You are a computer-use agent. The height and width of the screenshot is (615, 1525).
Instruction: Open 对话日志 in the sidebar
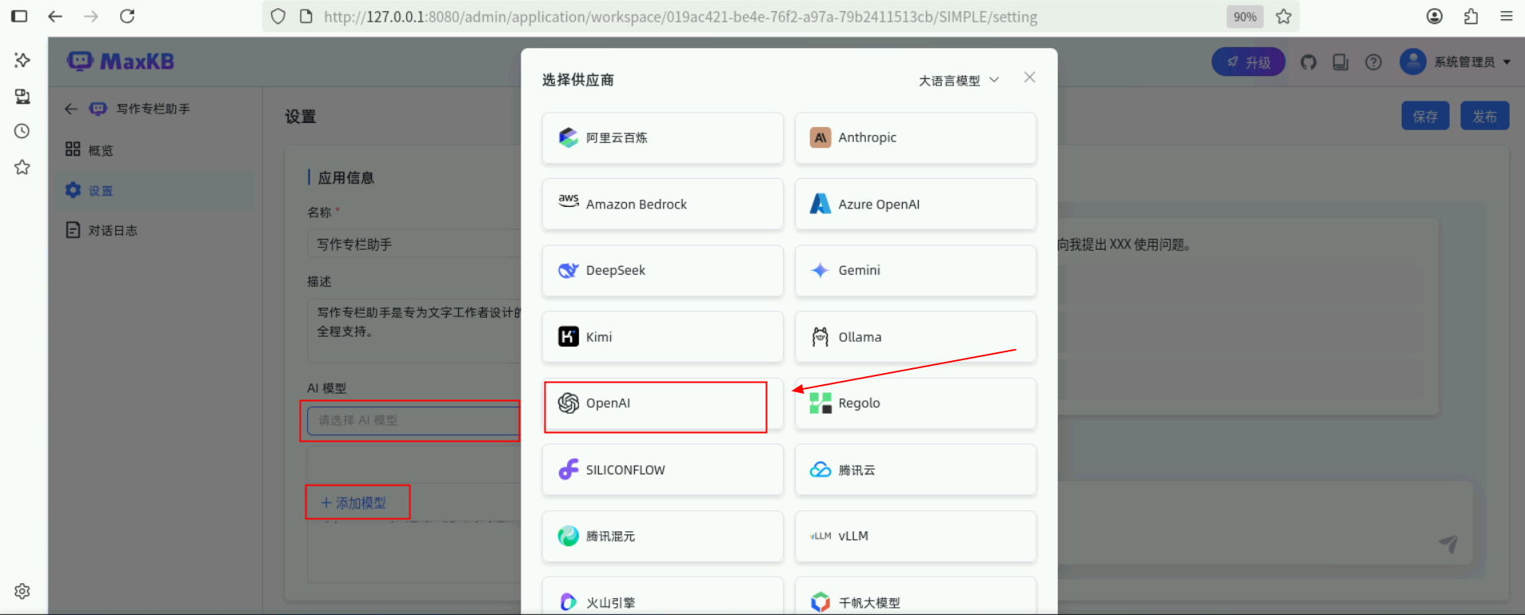click(112, 231)
